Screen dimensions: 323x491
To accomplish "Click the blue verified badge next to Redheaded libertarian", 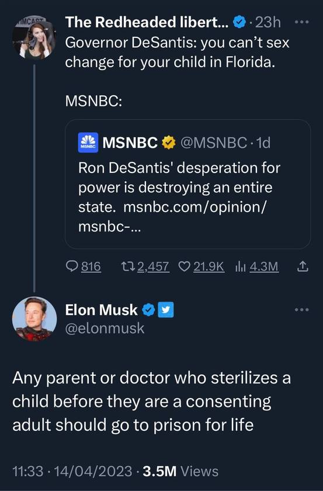I will 239,22.
